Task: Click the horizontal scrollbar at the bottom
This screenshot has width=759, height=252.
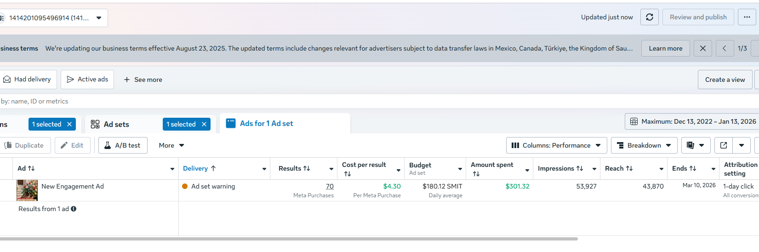Action: click(x=289, y=239)
